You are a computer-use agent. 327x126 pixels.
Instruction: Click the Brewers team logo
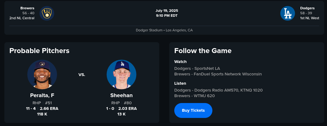[x=47, y=13]
